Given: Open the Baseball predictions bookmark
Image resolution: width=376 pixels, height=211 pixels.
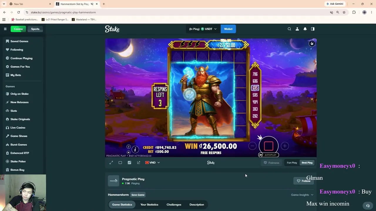Looking at the screenshot, I should click(25, 20).
